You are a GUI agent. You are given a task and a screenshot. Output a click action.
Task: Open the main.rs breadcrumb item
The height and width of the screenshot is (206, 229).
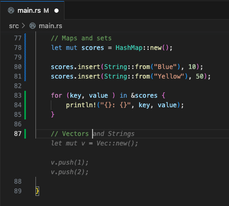point(50,26)
